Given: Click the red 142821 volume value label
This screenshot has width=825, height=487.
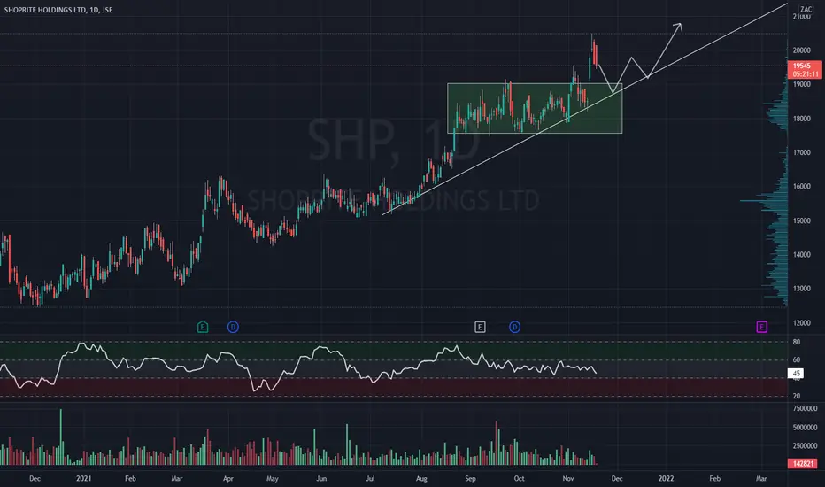Looking at the screenshot, I should click(x=803, y=464).
